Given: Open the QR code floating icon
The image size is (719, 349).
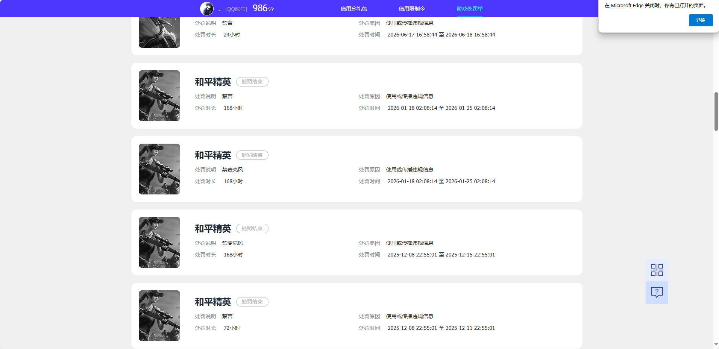Looking at the screenshot, I should (x=657, y=270).
